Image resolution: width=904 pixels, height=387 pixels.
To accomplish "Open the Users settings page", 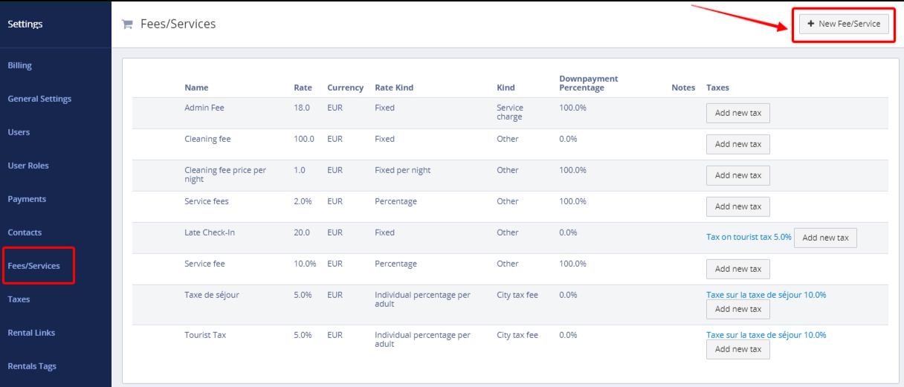I will pos(19,132).
